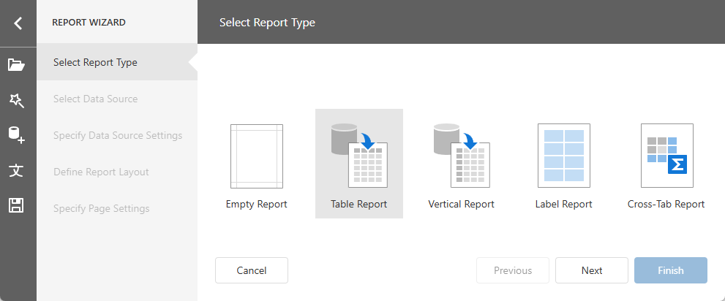Open the Select Report Type step

point(117,62)
